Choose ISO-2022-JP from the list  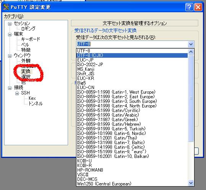tap(132, 65)
